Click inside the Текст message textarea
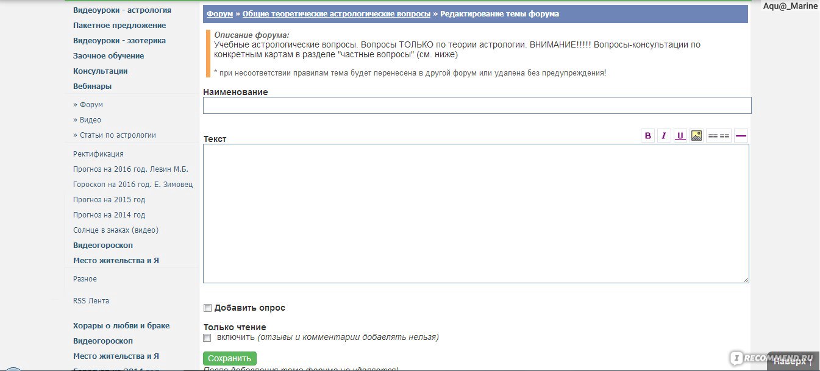820x371 pixels. tap(476, 213)
